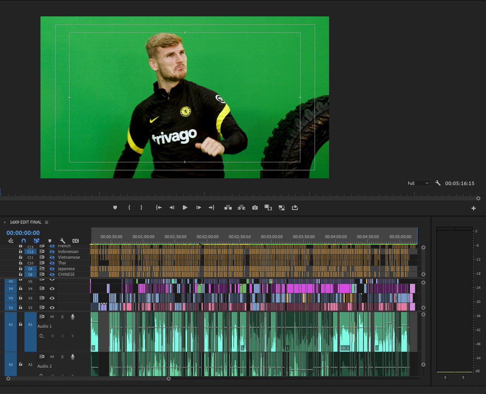Click the timeline horizontal zoom scrollbar

(88, 379)
